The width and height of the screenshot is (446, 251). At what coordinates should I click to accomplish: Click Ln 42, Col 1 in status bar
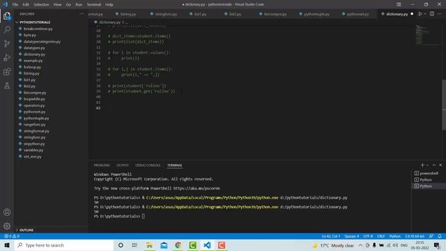[x=331, y=236]
